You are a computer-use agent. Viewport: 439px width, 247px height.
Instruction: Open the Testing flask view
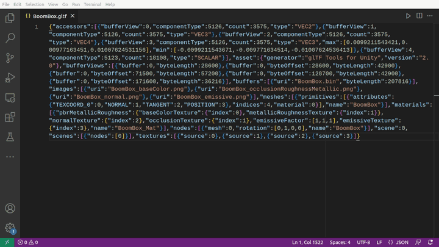coord(10,137)
